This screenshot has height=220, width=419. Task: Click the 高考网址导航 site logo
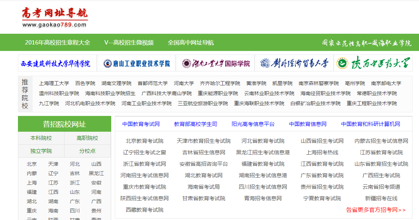coord(55,18)
